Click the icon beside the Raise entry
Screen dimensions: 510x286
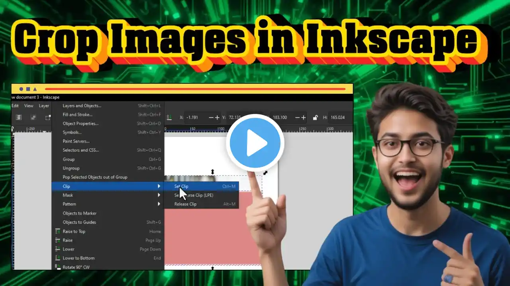coord(58,240)
